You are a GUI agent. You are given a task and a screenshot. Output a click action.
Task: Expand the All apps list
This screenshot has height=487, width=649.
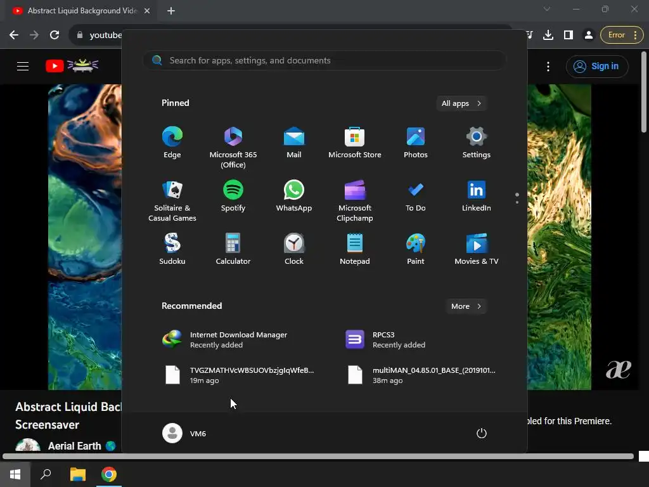[461, 103]
